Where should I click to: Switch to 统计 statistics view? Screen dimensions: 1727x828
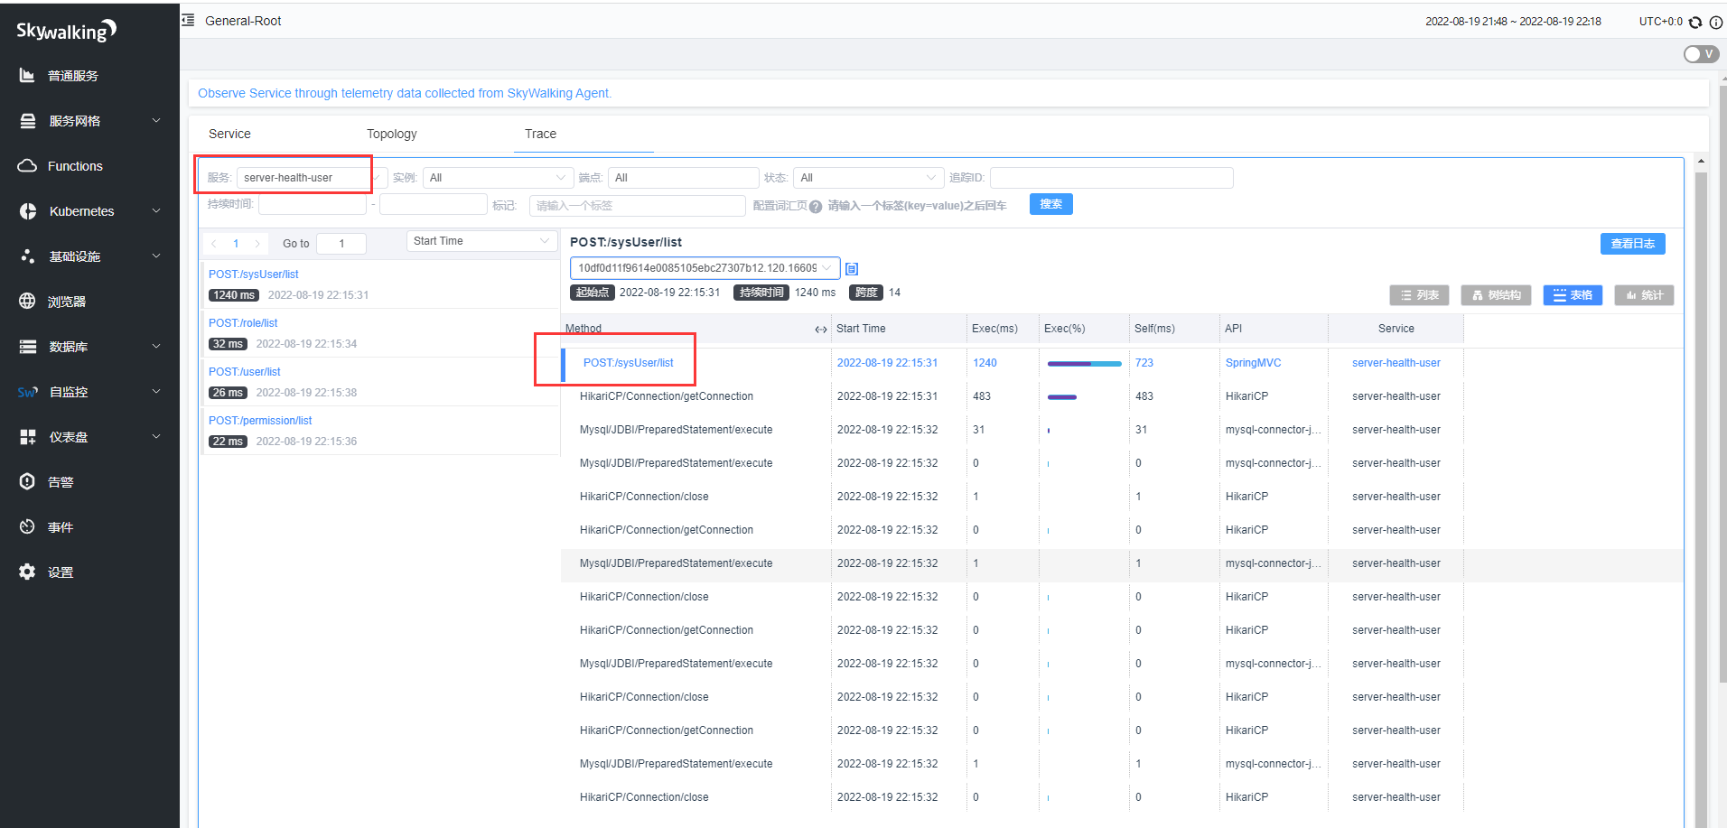click(x=1644, y=295)
